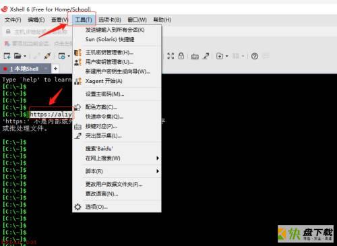Click the 选项(O) gear icon
337x246 pixels.
coord(78,207)
